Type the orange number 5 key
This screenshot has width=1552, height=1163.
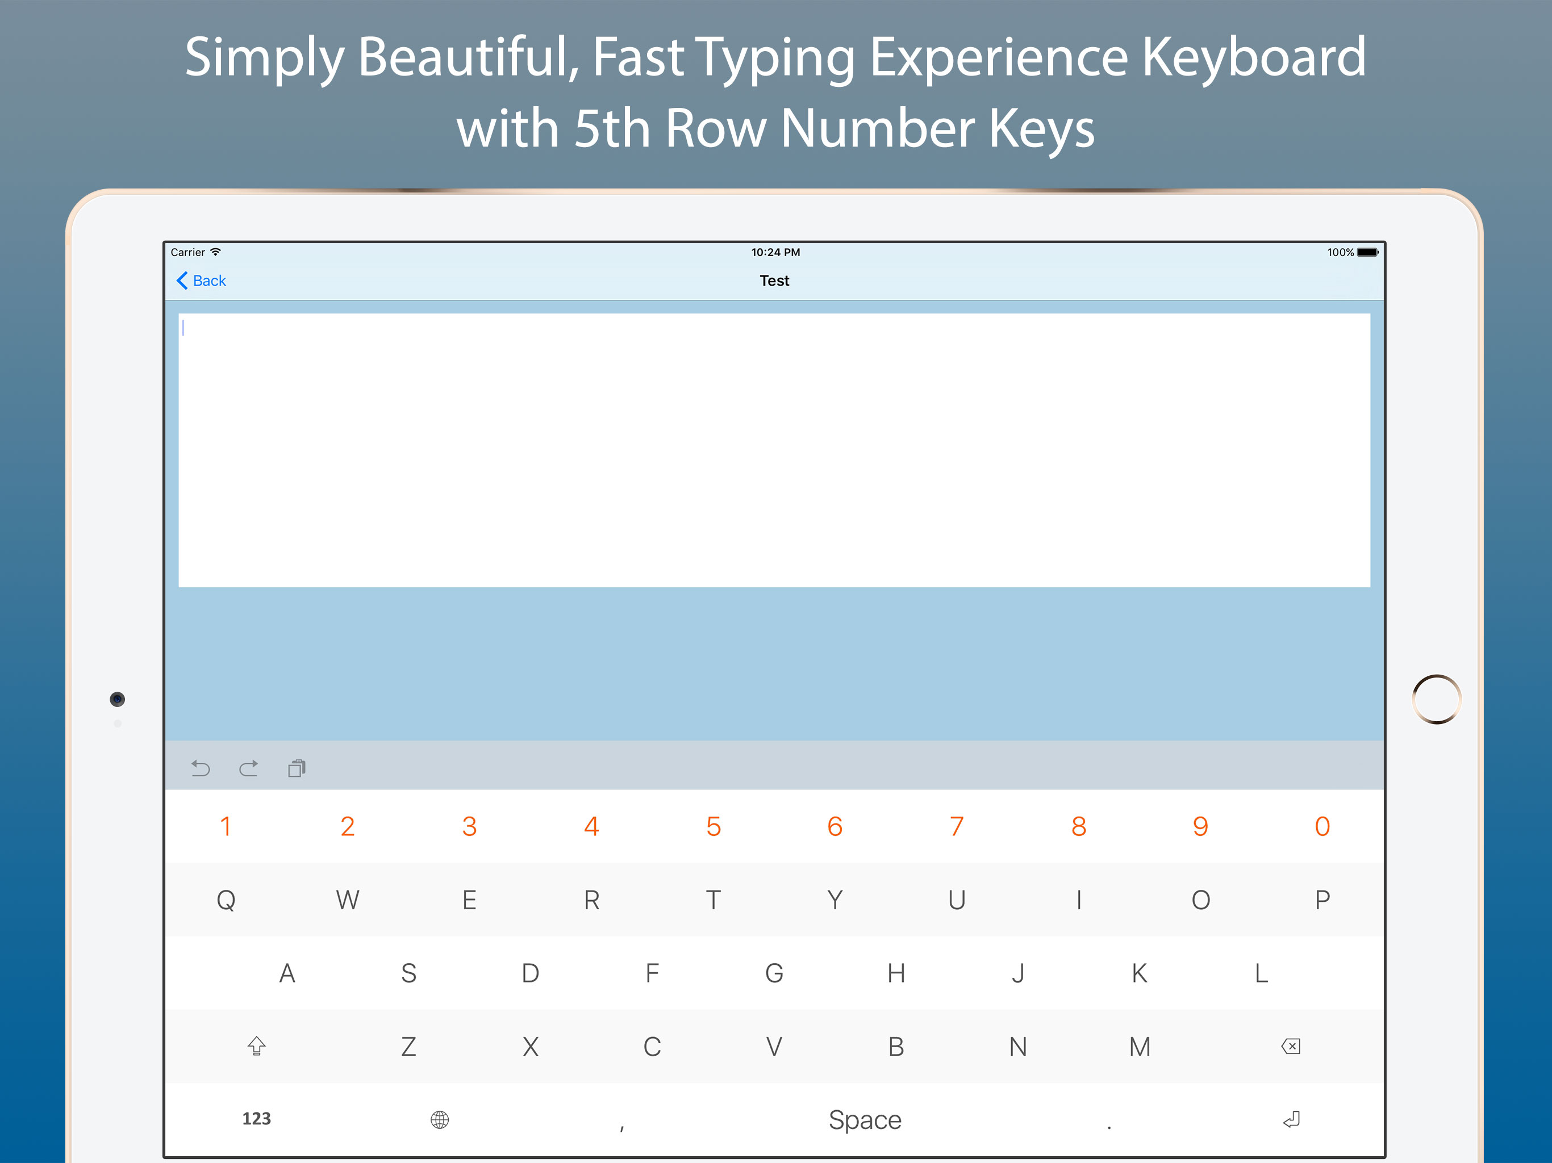point(713,826)
